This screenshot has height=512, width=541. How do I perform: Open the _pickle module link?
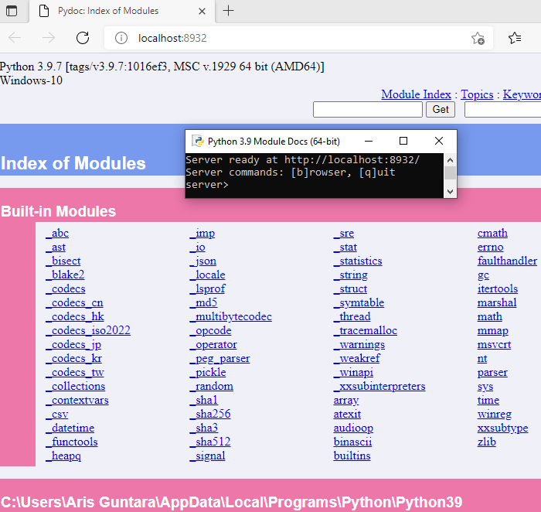pos(208,372)
